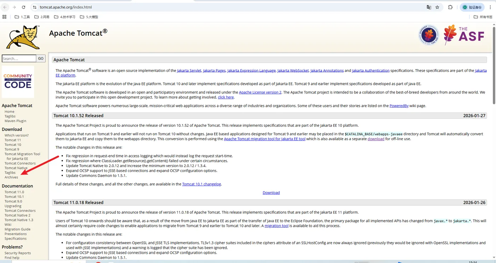Image resolution: width=496 pixels, height=263 pixels.
Task: Open the translate page icon
Action: click(x=429, y=7)
